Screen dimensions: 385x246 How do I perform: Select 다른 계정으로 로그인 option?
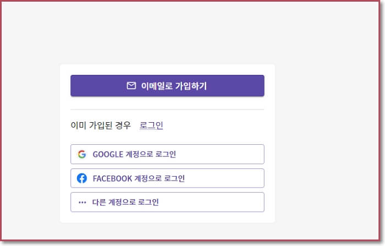pos(167,202)
